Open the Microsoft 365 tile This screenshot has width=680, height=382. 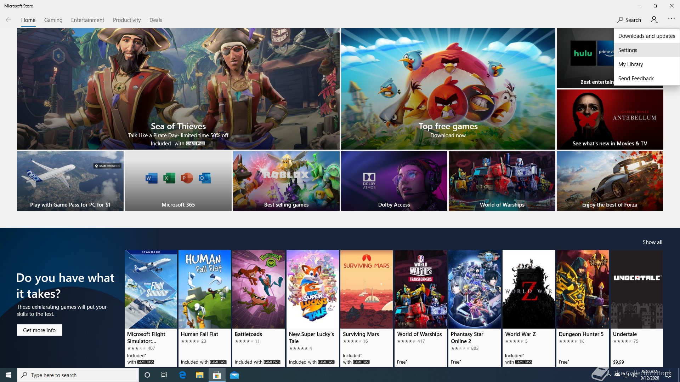point(178,181)
